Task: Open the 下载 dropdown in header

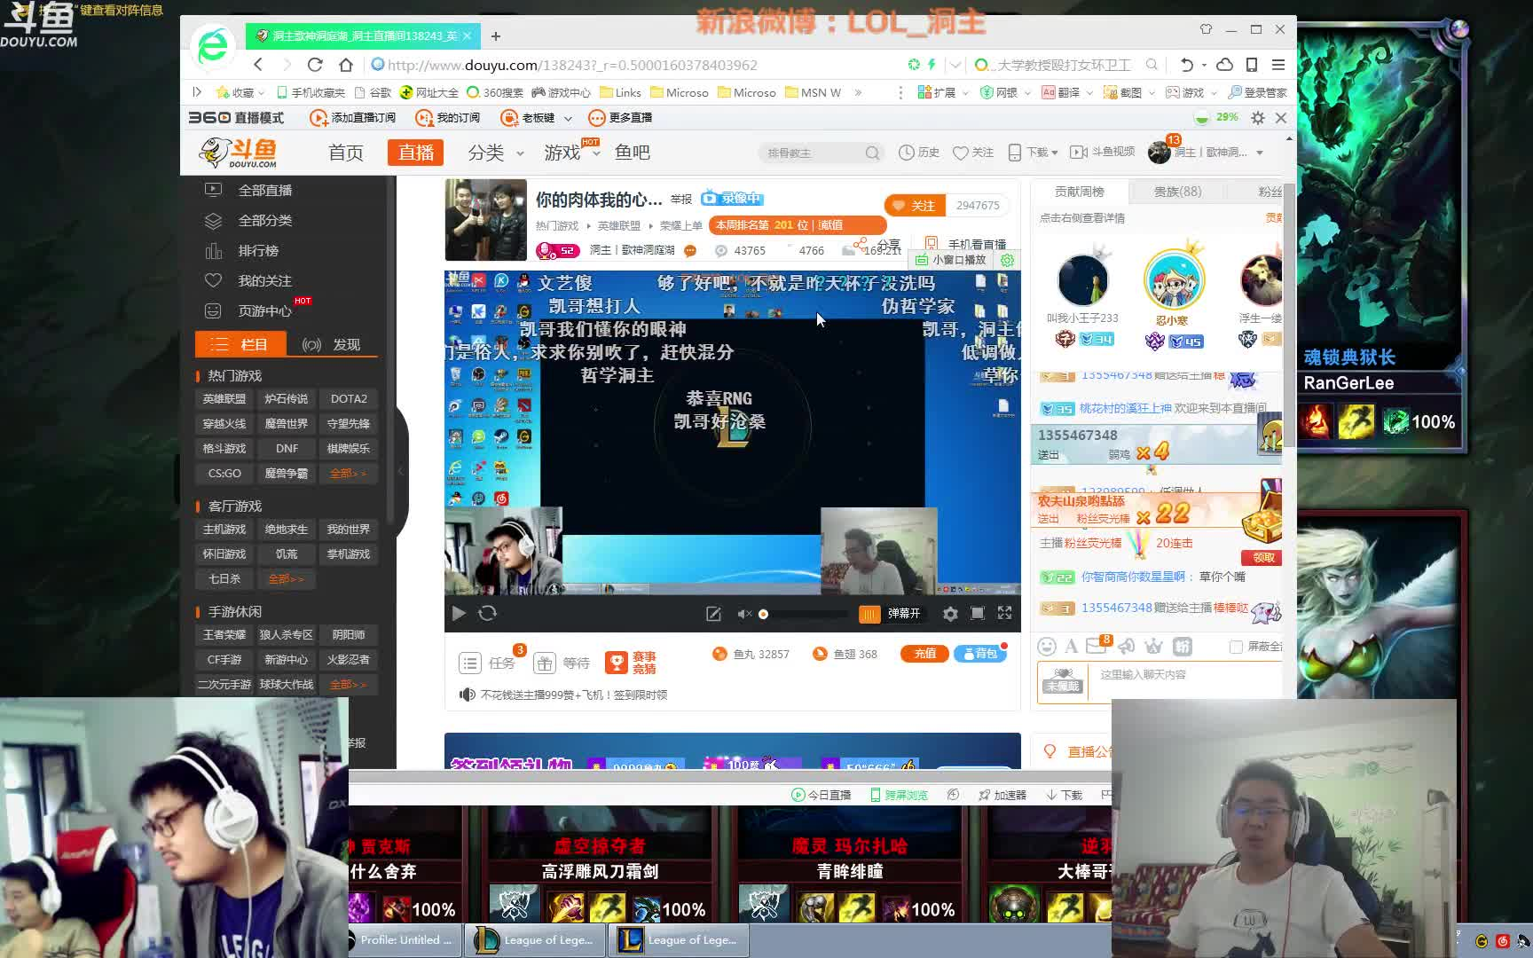Action: 1033,153
